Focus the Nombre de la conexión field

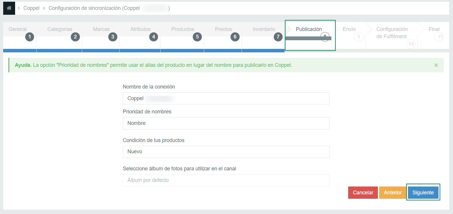(x=226, y=98)
